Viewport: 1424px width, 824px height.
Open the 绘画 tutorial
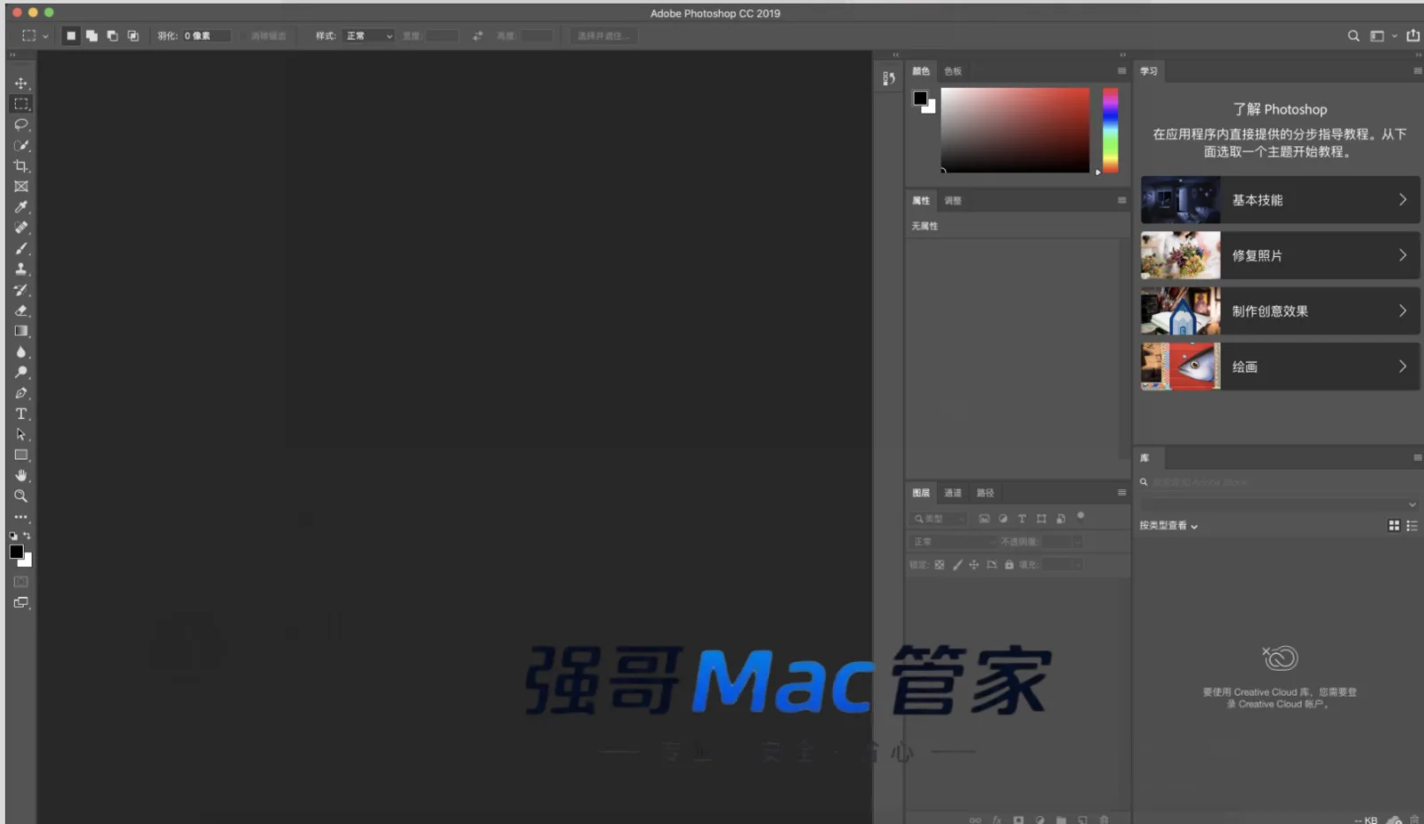pos(1280,367)
